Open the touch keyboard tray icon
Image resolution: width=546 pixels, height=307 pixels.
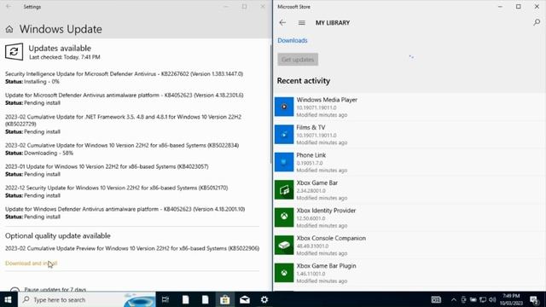coord(436,299)
